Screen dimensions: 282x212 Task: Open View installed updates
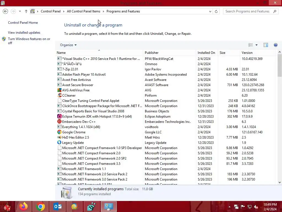click(24, 33)
